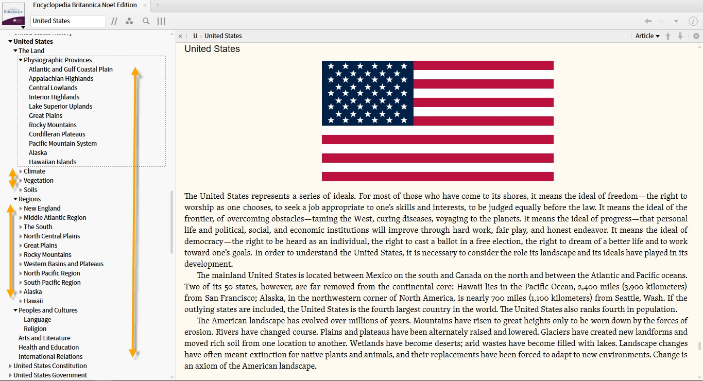
Task: Collapse The Land section arrow
Action: [x=15, y=51]
